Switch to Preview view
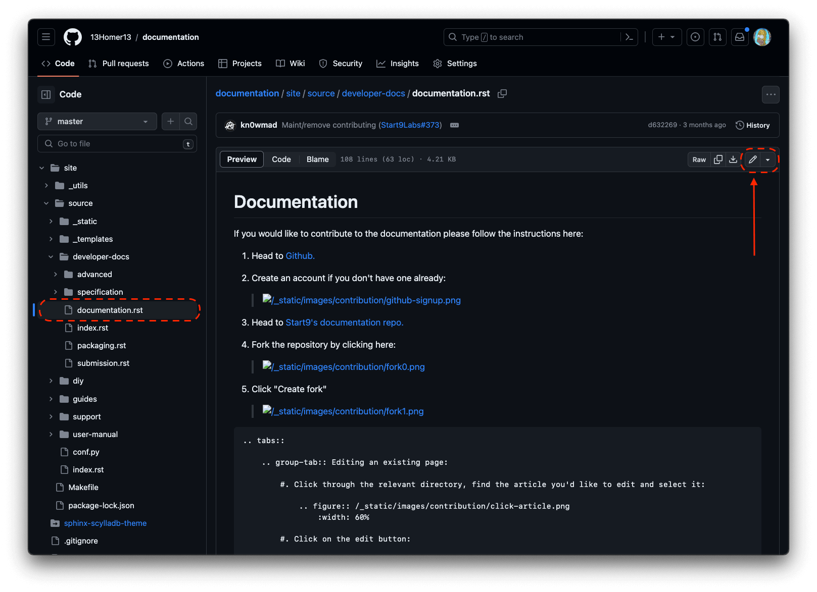The image size is (817, 592). 242,159
